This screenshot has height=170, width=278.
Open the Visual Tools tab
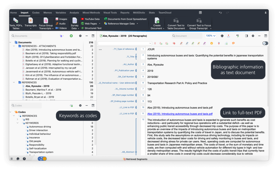110,13
